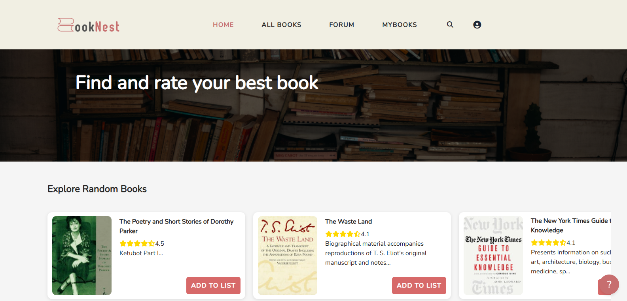Click The Waste Land title link
This screenshot has width=627, height=301.
pyautogui.click(x=349, y=222)
